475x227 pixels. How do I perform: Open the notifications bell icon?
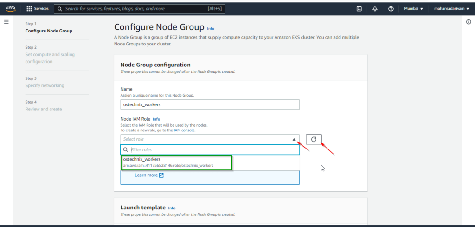[x=375, y=9]
